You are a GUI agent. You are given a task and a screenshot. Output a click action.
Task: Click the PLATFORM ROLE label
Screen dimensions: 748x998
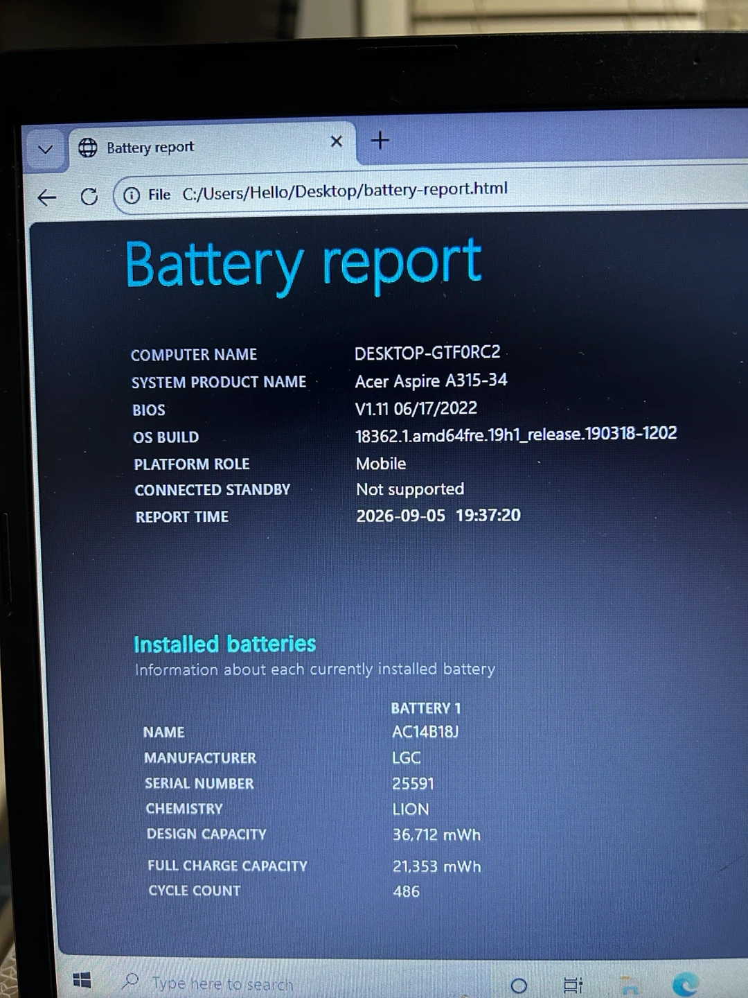(192, 464)
